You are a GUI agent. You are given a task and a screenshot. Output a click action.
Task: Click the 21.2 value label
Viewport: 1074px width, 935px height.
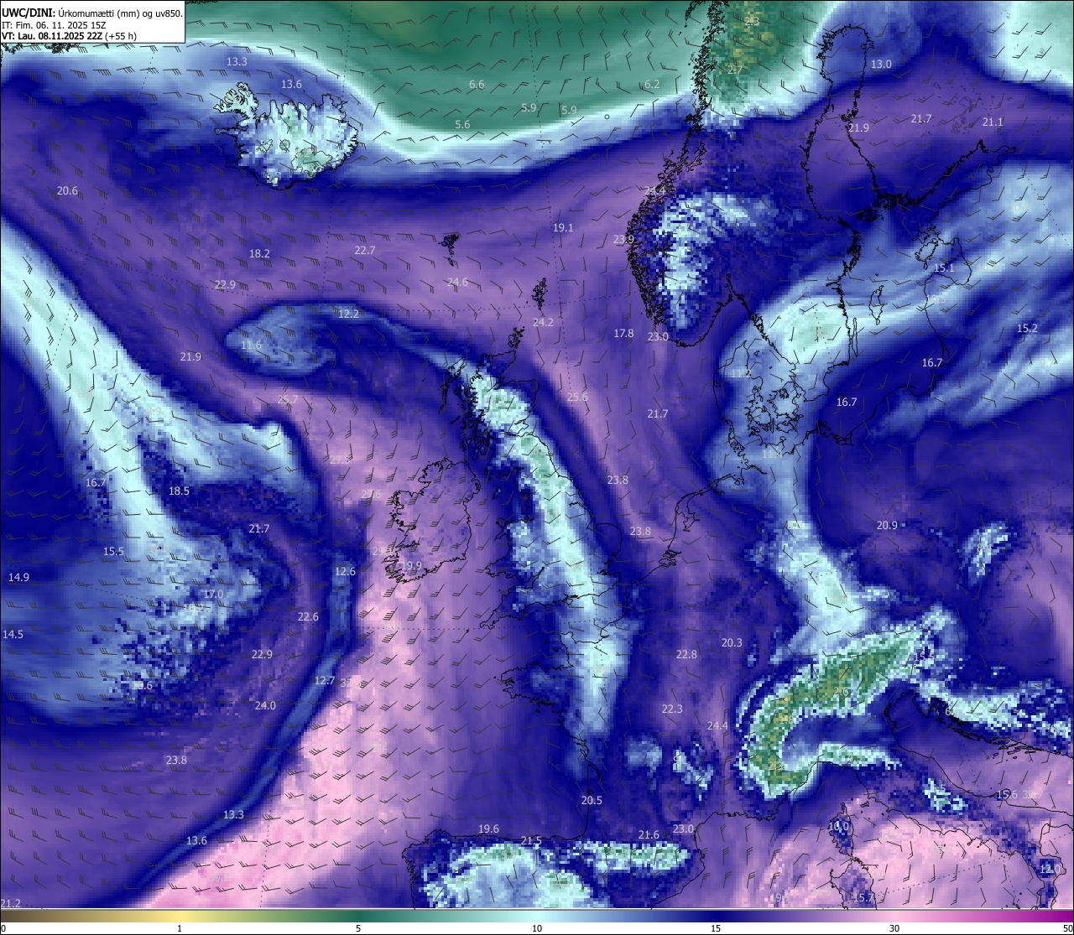pyautogui.click(x=11, y=903)
